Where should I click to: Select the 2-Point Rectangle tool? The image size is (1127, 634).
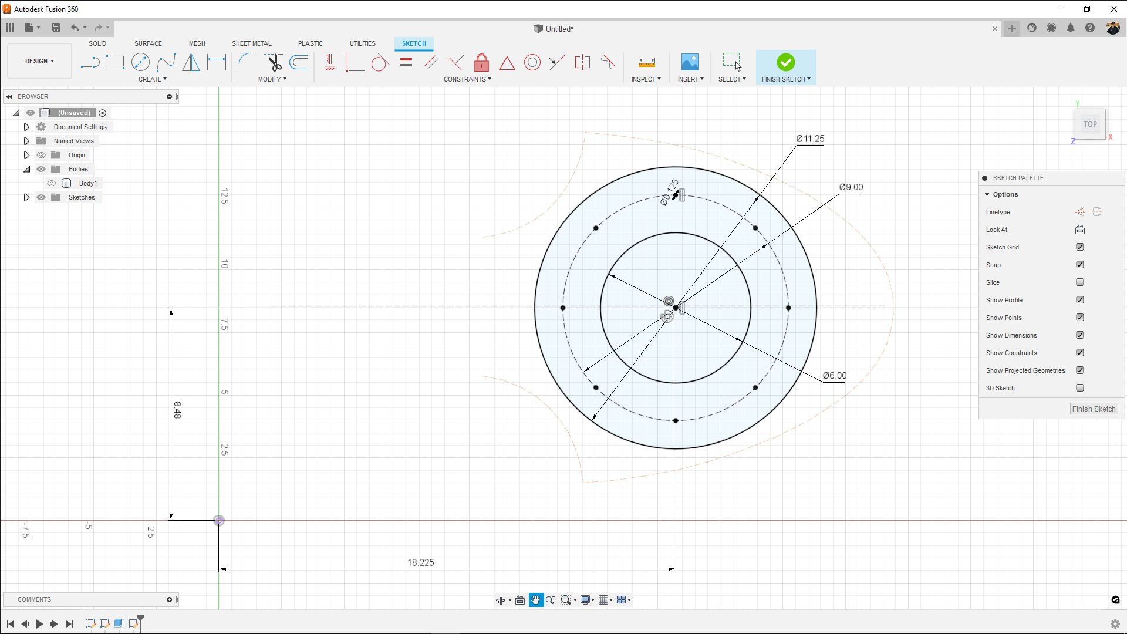point(115,62)
